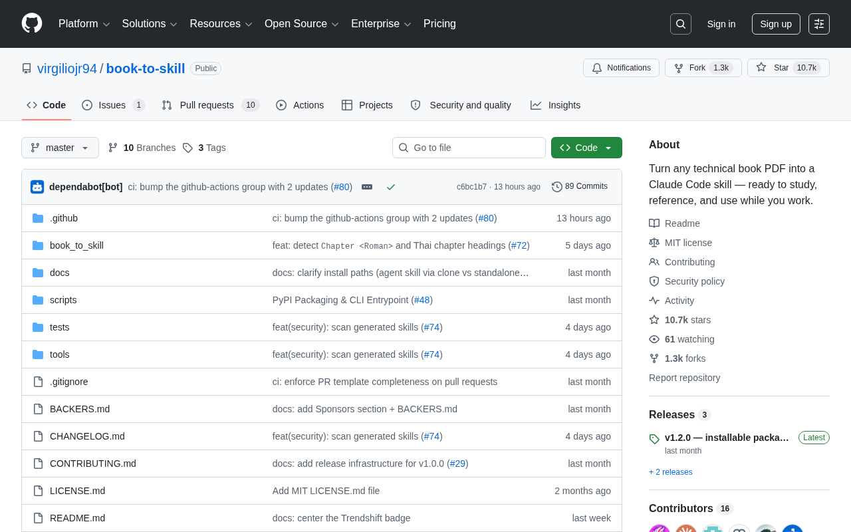This screenshot has height=532, width=851.
Task: Expand the Solutions menu
Action: pyautogui.click(x=150, y=24)
